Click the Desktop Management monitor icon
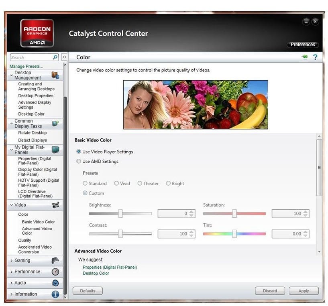 point(55,75)
